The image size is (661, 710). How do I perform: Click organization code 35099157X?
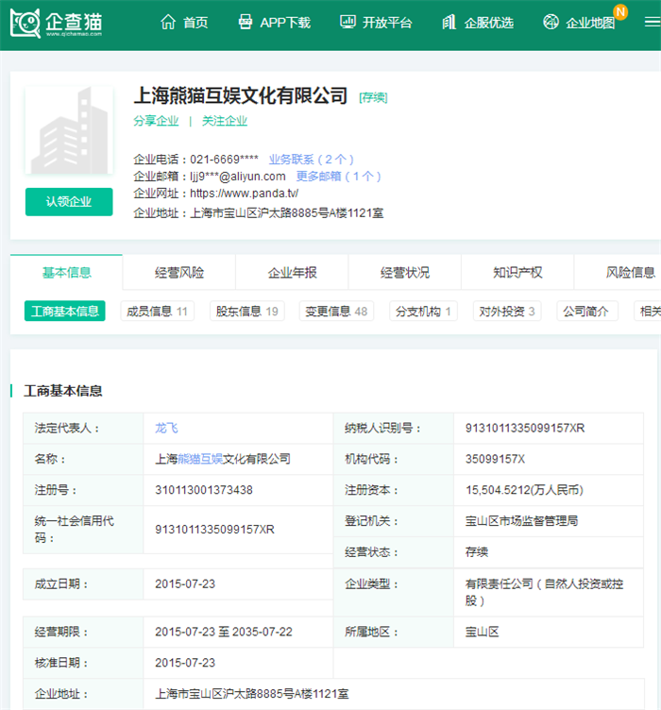click(496, 459)
